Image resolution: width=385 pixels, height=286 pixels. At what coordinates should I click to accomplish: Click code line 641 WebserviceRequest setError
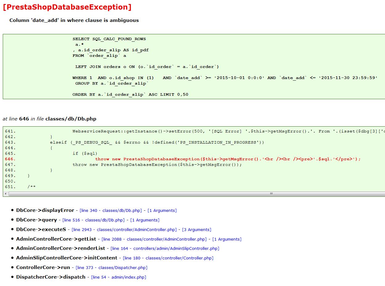point(229,131)
